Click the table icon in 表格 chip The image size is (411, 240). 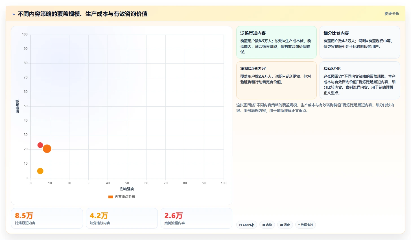264,225
